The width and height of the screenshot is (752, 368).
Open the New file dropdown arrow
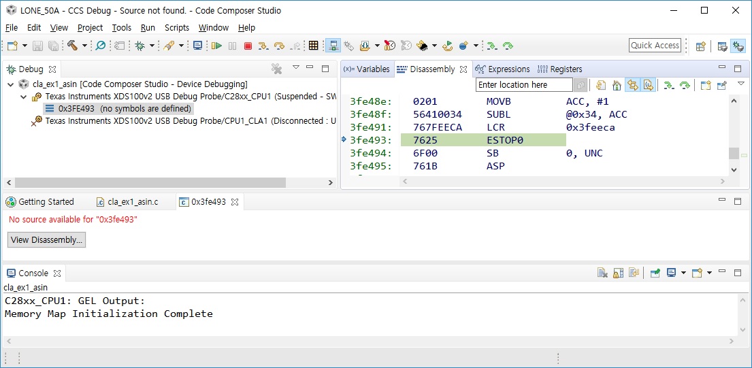coord(24,46)
